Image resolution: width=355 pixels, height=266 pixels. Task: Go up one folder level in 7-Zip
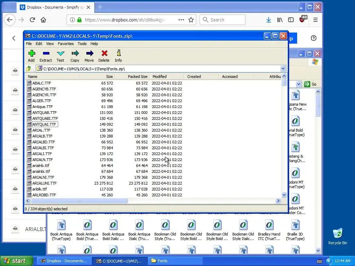[29, 69]
